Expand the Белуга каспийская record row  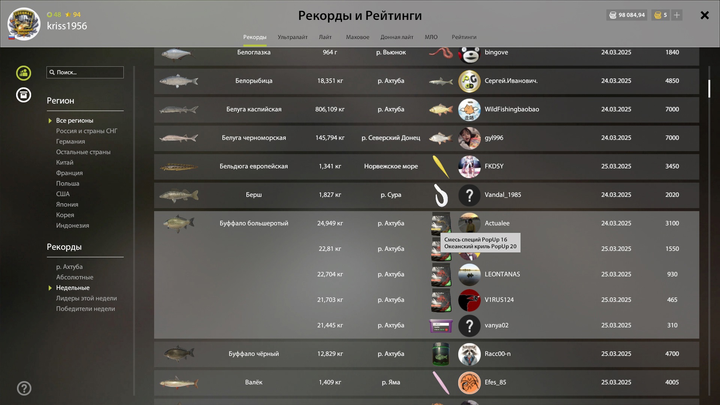tap(426, 109)
